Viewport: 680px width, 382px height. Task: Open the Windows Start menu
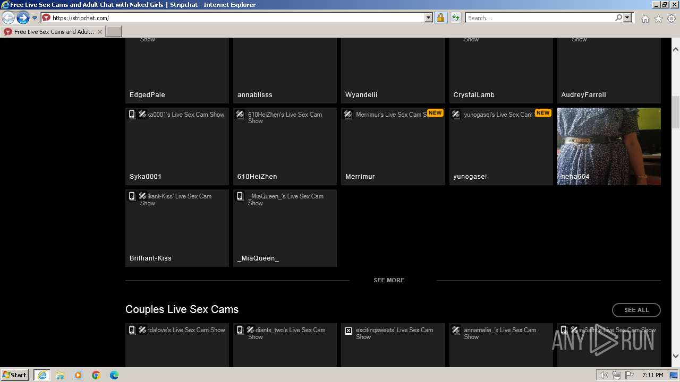pos(15,375)
